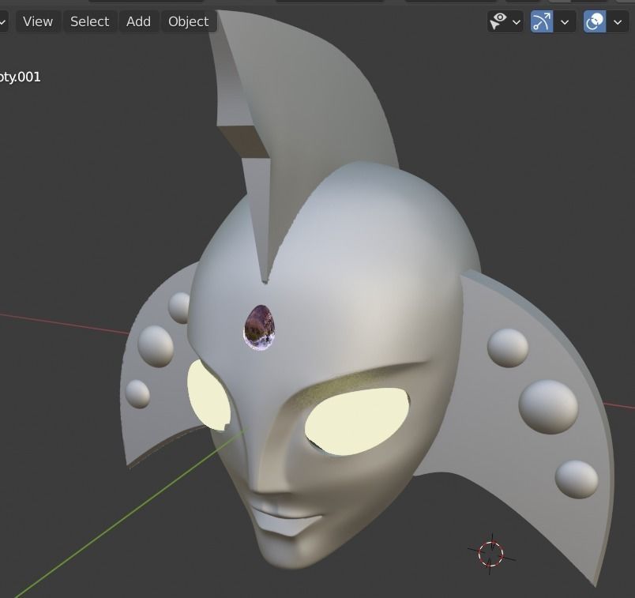Open the overlays options dropdown arrow

(x=618, y=22)
